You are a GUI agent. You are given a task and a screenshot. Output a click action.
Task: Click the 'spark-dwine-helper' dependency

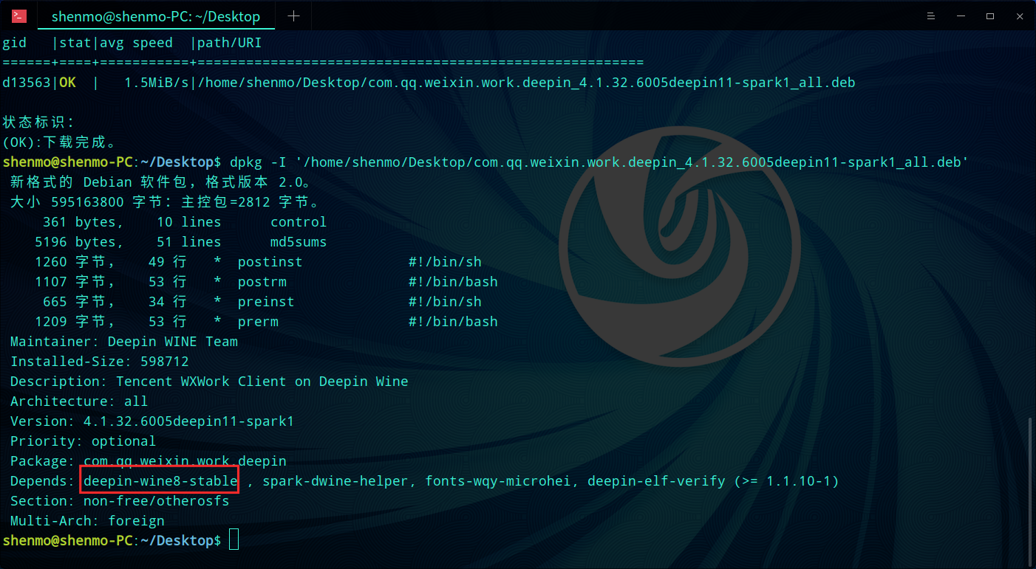(335, 481)
